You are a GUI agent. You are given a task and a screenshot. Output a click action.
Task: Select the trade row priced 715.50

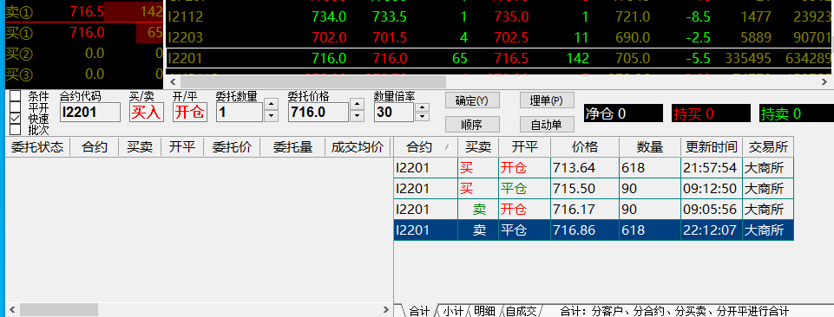(x=594, y=189)
